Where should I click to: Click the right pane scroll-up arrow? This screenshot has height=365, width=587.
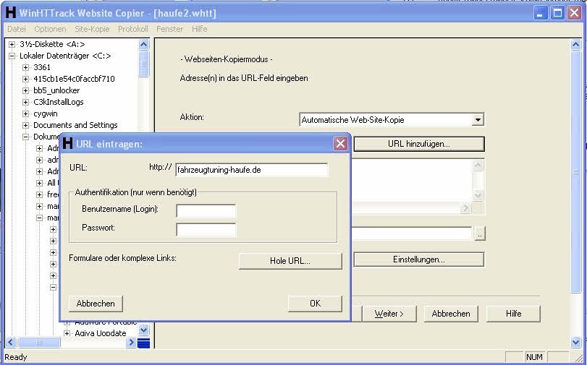pyautogui.click(x=575, y=45)
